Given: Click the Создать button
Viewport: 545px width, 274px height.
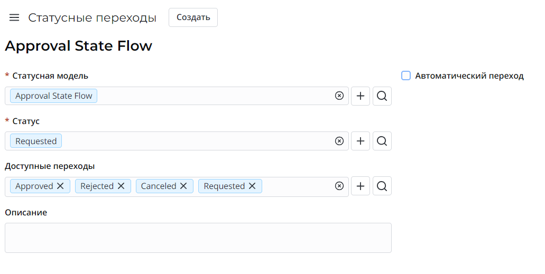Looking at the screenshot, I should point(193,17).
